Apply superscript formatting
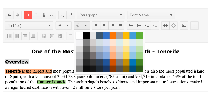The width and height of the screenshot is (211, 108). pos(70,15)
